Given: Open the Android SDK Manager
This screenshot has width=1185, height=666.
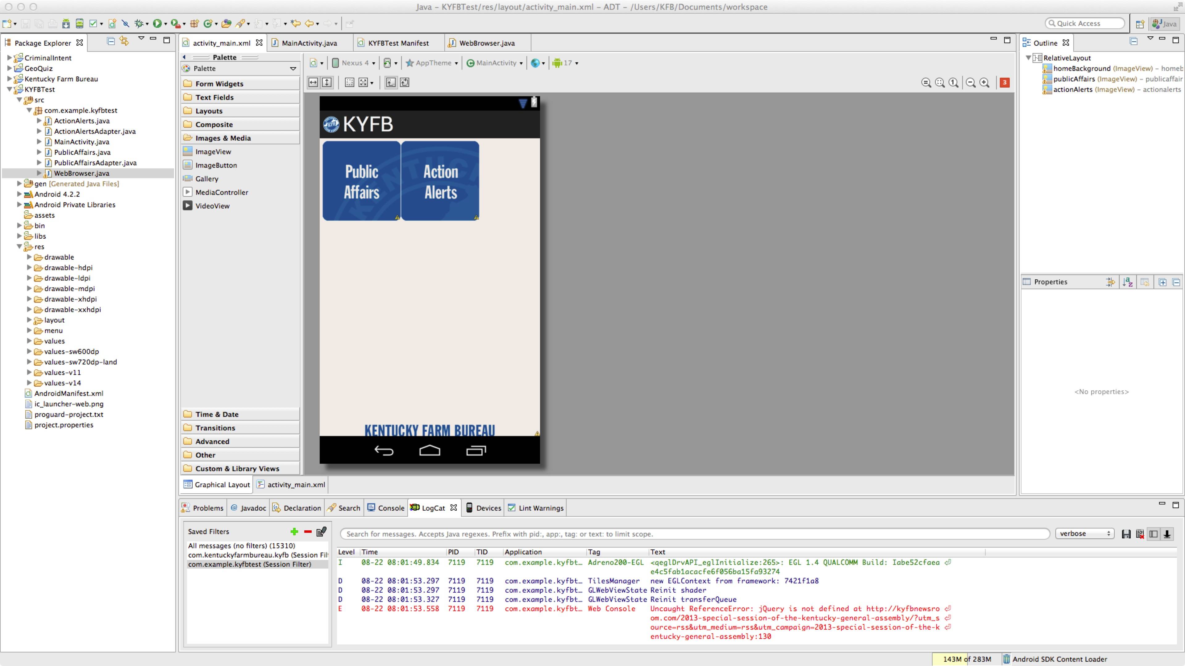Looking at the screenshot, I should [x=66, y=23].
